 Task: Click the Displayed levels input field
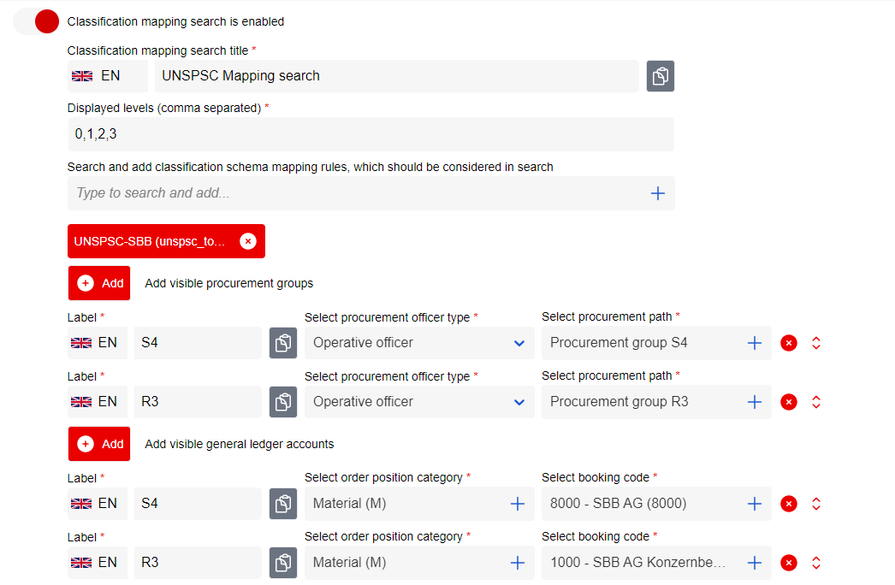(x=370, y=134)
